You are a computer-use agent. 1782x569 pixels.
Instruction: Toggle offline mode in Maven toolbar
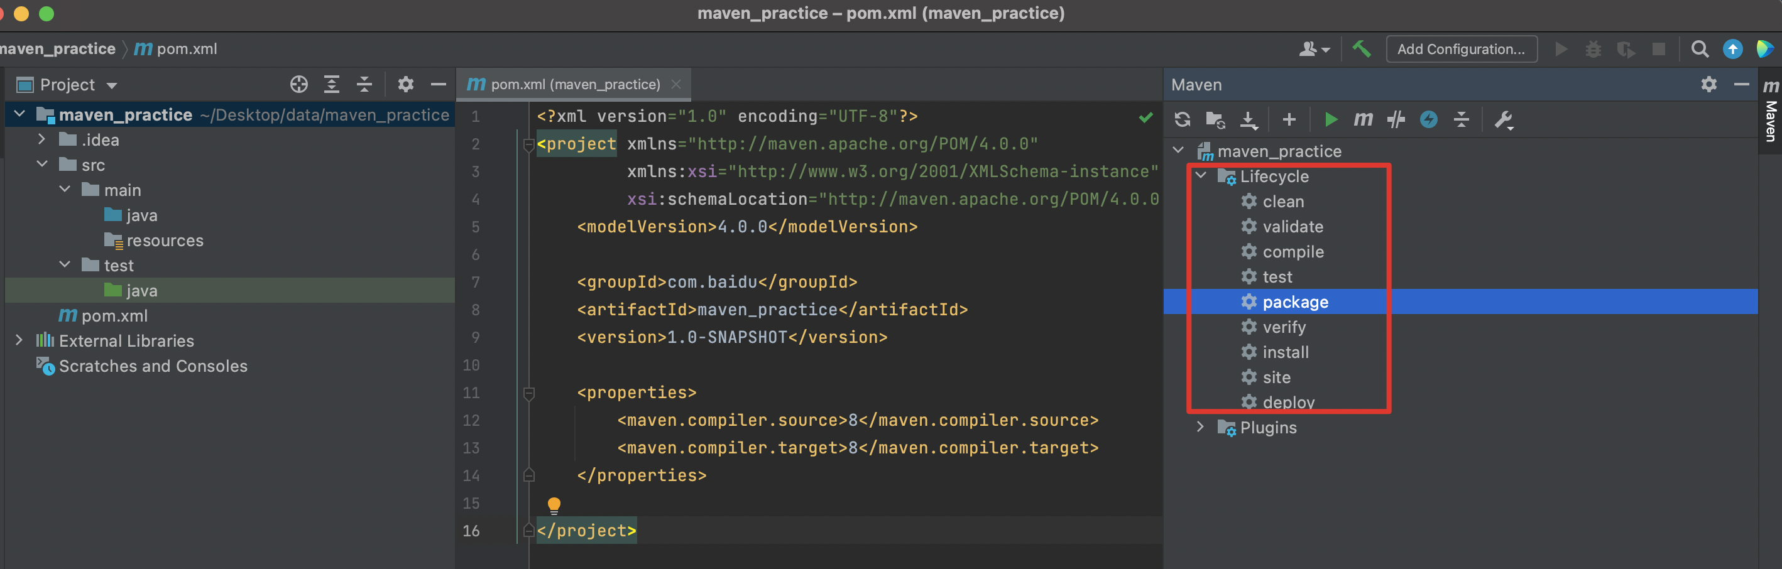pos(1396,119)
